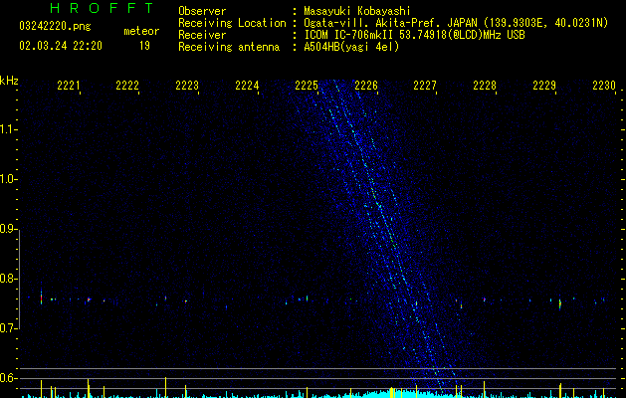Click the meteor count 19
The height and width of the screenshot is (398, 626).
point(144,46)
